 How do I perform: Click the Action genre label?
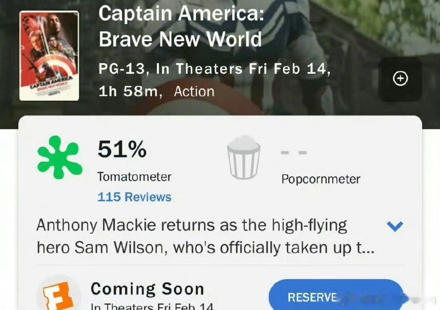tap(194, 92)
